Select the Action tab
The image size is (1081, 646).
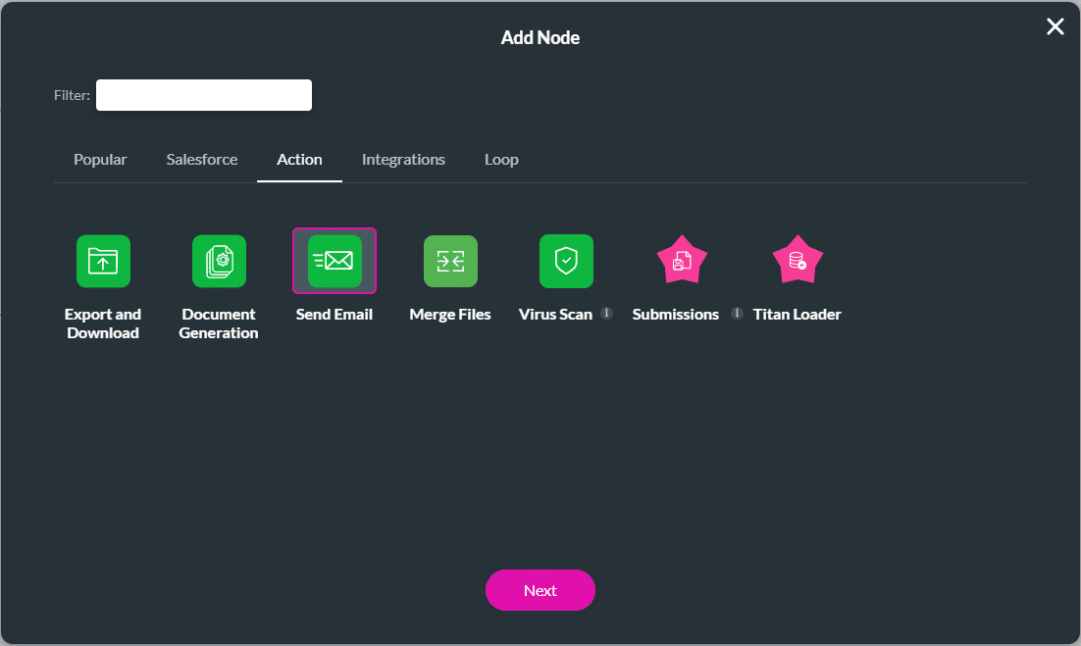pos(299,159)
